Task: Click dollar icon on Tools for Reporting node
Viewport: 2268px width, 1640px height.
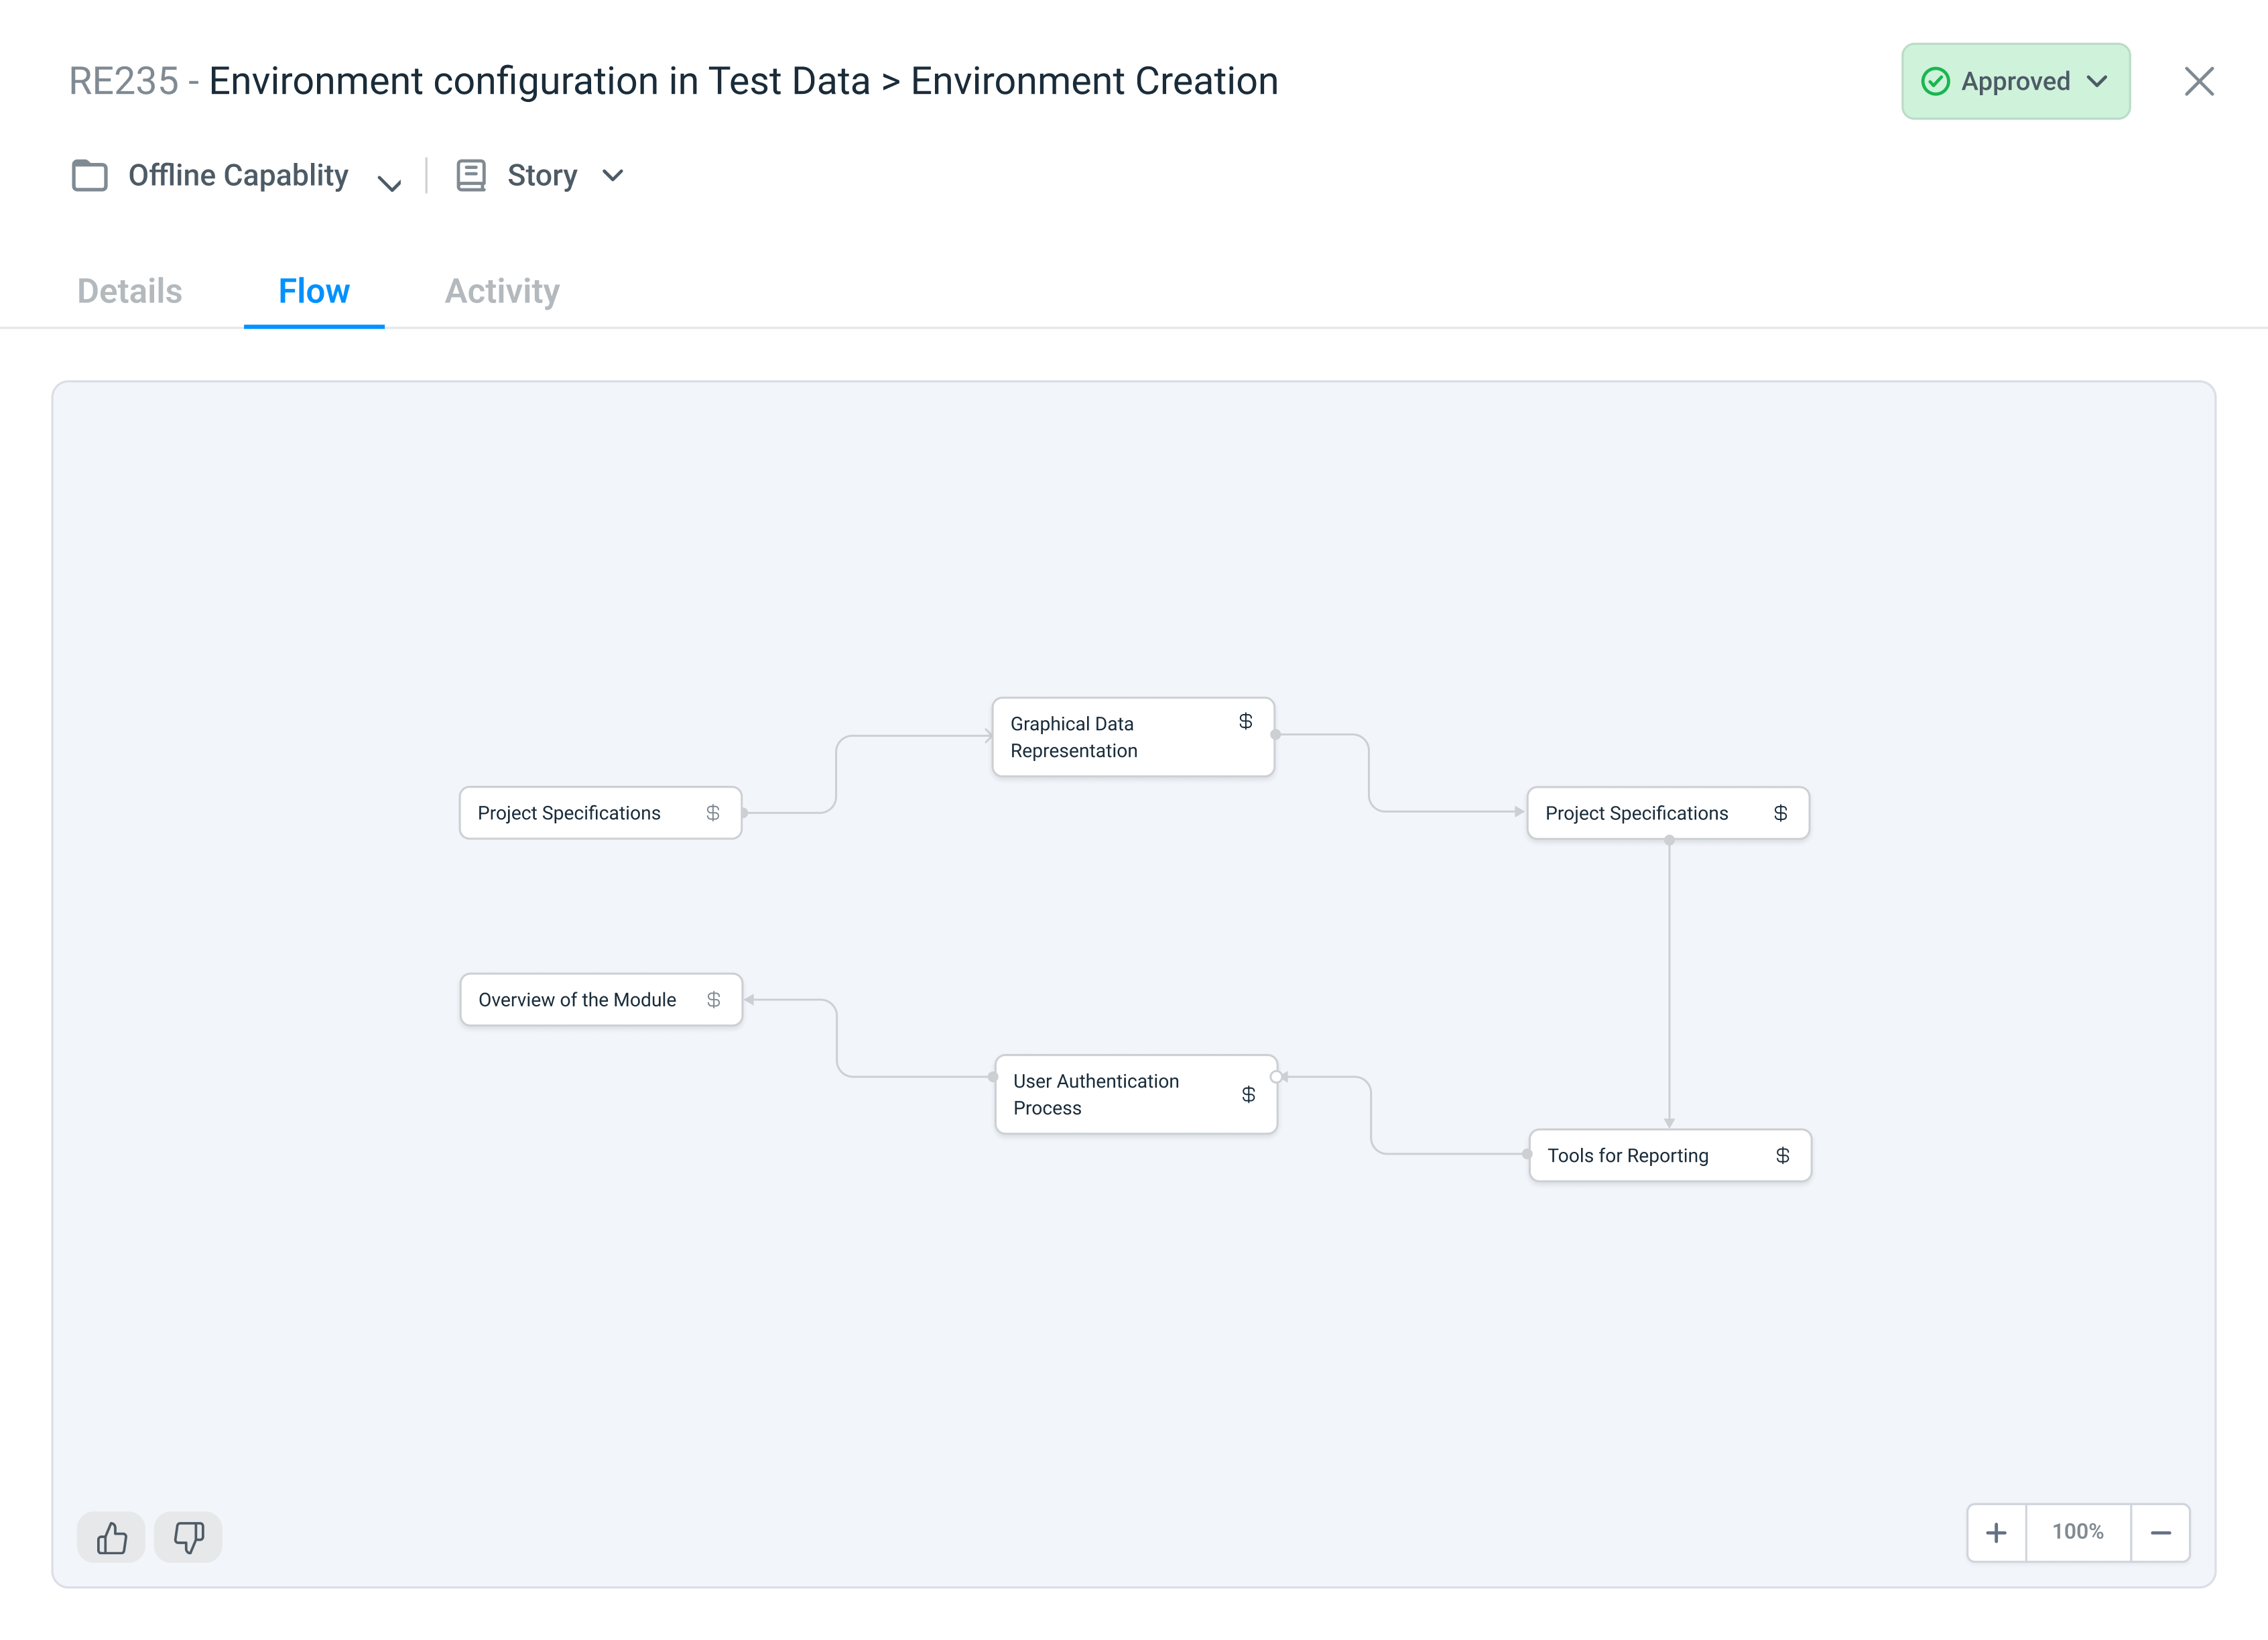Action: [x=1782, y=1156]
